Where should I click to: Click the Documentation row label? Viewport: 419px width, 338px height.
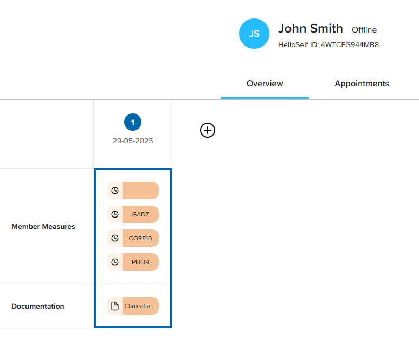click(x=38, y=307)
